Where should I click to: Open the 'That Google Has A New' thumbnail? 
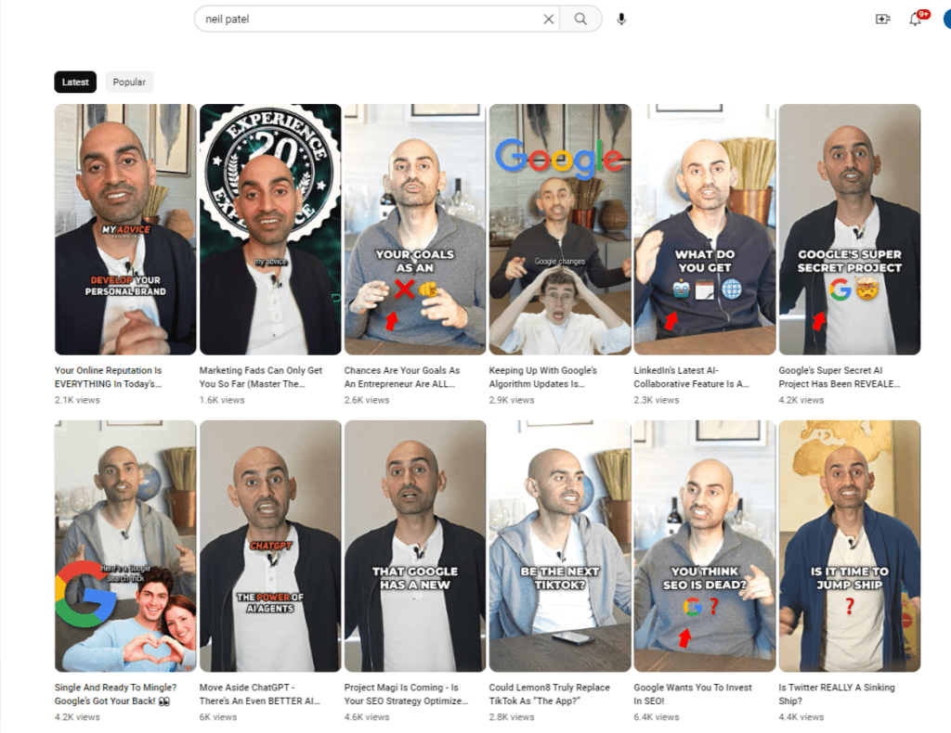point(415,547)
